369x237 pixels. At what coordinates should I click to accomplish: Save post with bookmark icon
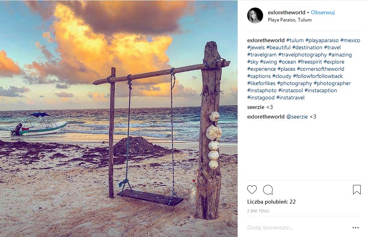coord(357,190)
